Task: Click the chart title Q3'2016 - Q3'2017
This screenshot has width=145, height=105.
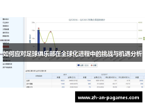Action: point(87,20)
